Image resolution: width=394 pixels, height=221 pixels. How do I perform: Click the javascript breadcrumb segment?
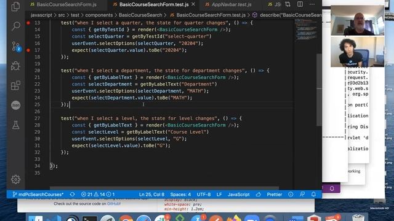tap(41, 15)
